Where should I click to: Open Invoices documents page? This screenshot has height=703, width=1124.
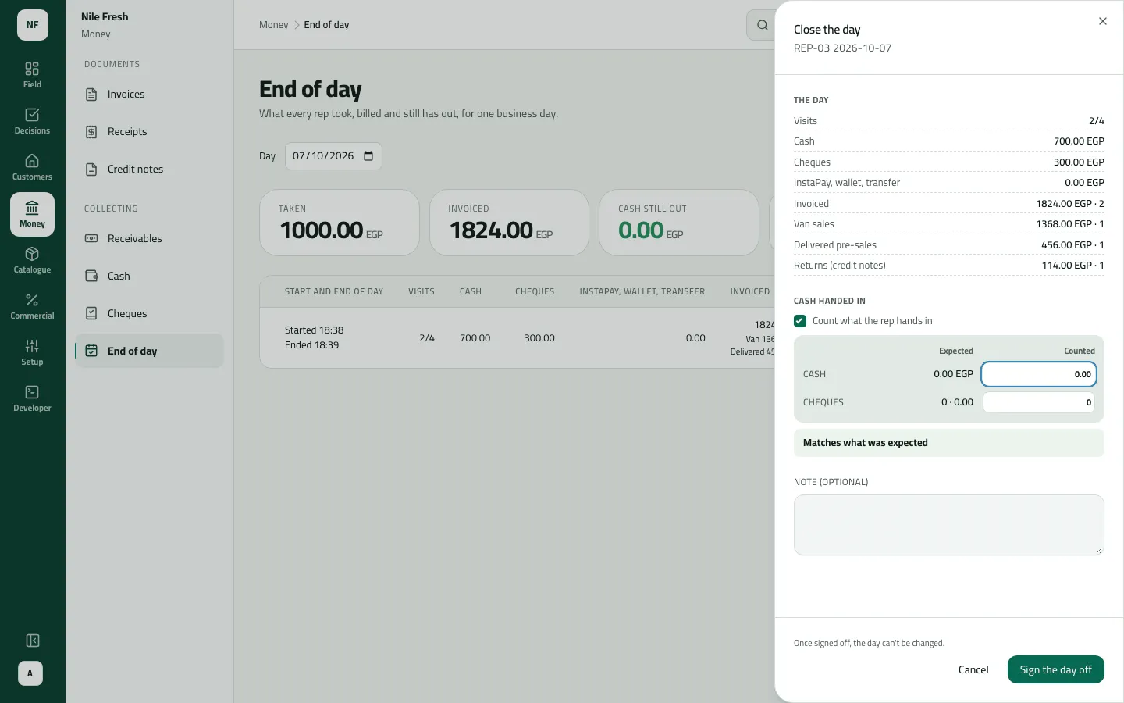coord(149,95)
